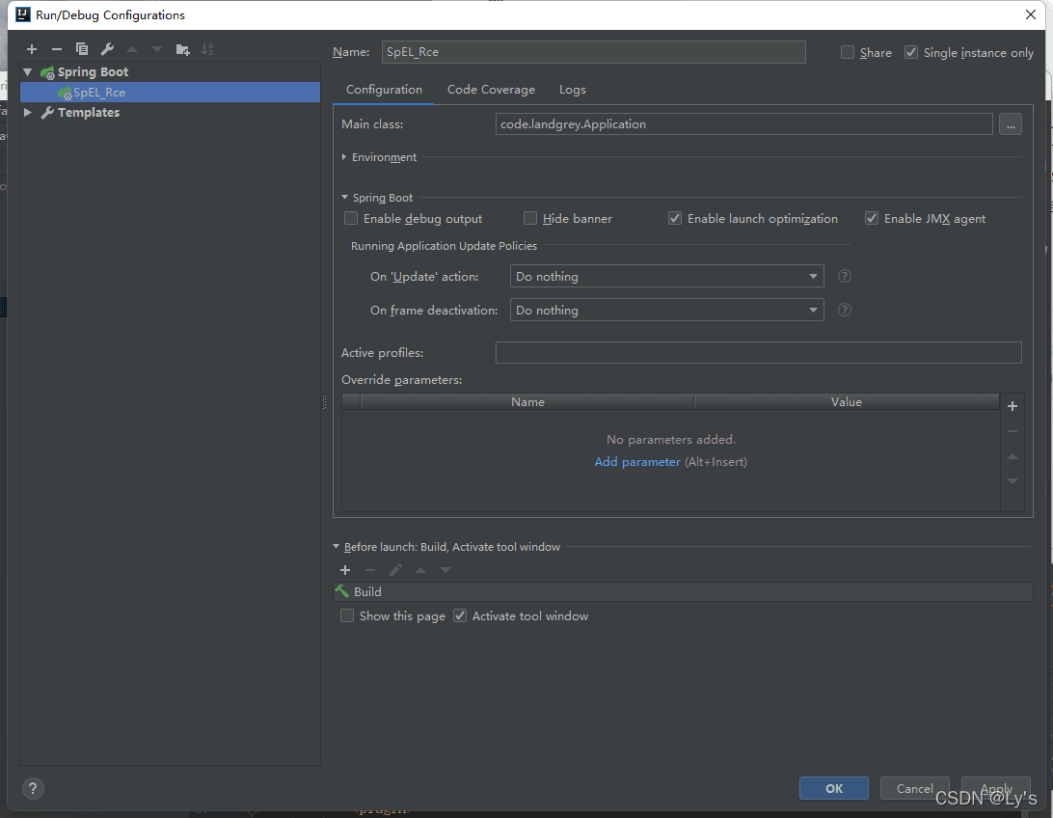
Task: Collapse the Spring Boot tree node
Action: pos(28,71)
